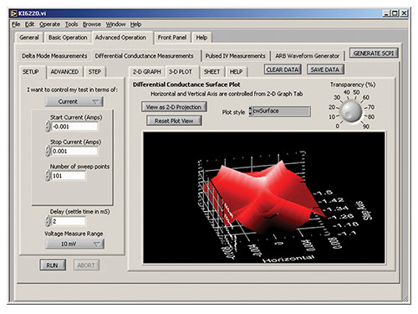The height and width of the screenshot is (314, 418).
Task: Select the ARB Waveform Generator tab
Action: coord(307,56)
